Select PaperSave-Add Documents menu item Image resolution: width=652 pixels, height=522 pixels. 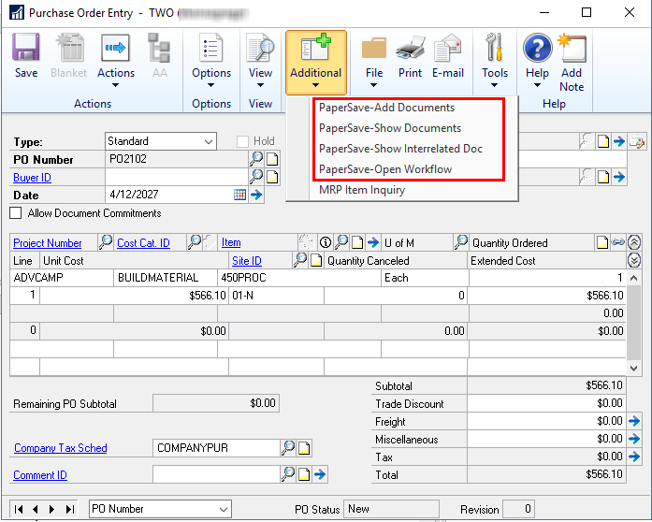click(386, 108)
